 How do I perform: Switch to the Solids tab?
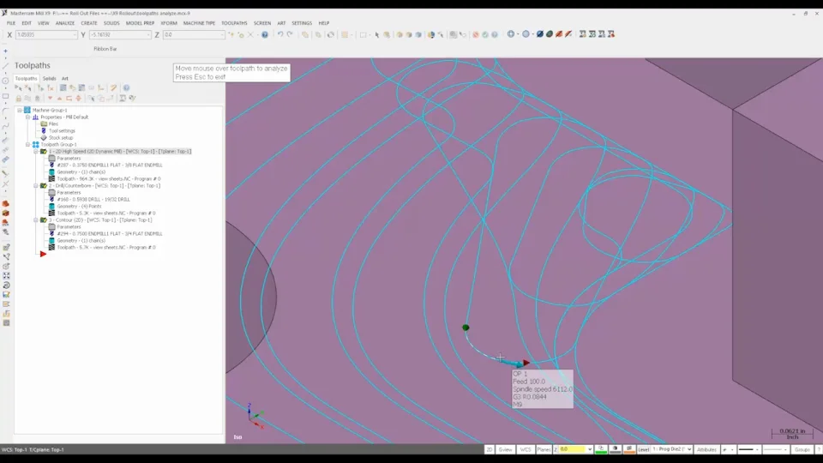coord(50,78)
